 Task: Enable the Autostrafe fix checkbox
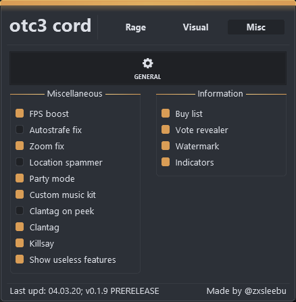[x=20, y=130]
